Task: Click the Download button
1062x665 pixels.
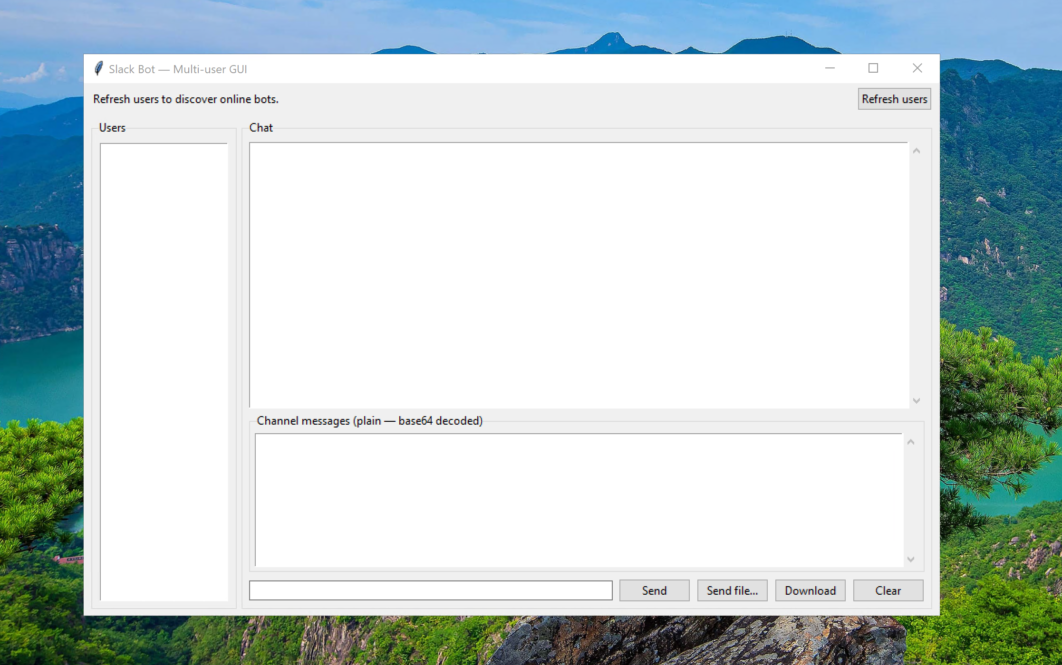Action: (810, 590)
